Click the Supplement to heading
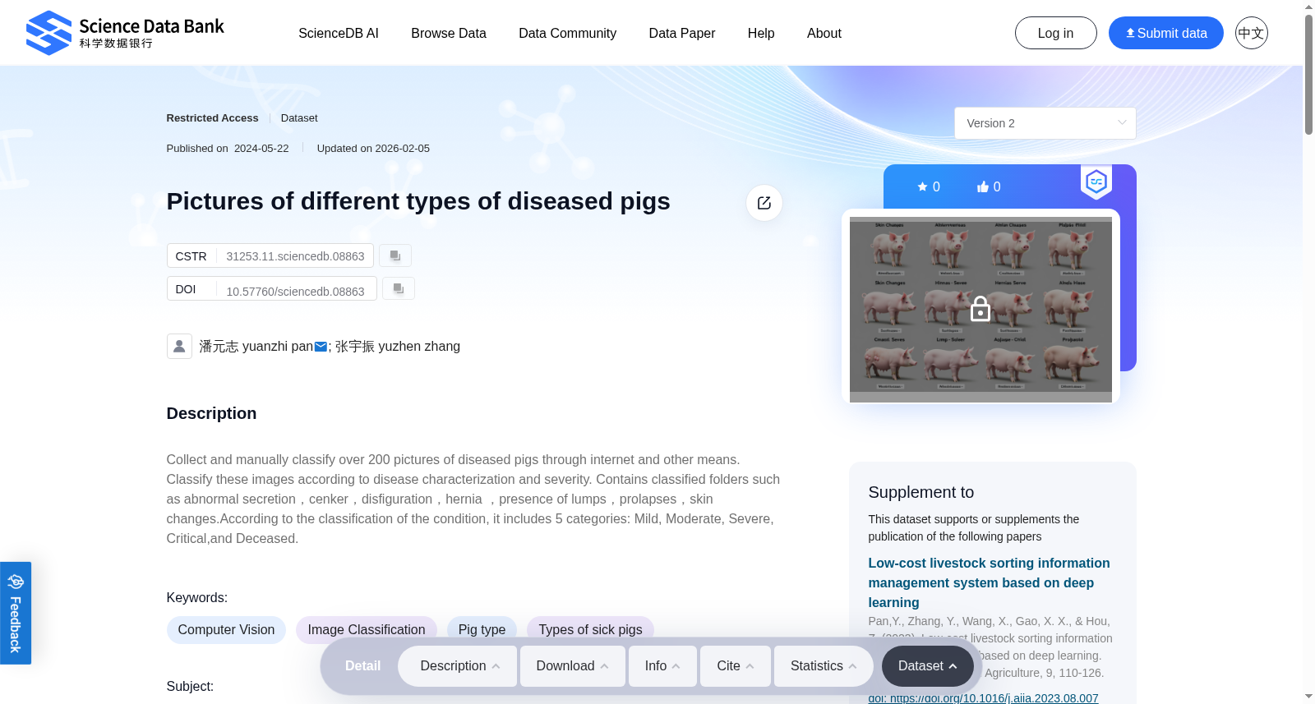 coord(920,492)
